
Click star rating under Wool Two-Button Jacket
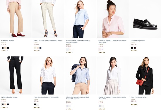coord(134,104)
